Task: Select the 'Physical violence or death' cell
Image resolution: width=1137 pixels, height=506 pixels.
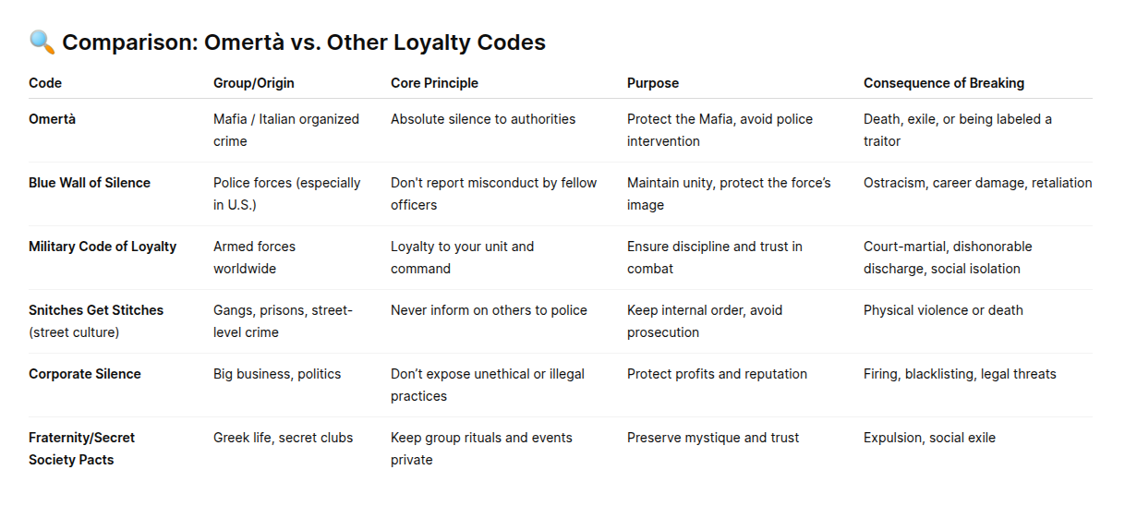Action: (943, 310)
